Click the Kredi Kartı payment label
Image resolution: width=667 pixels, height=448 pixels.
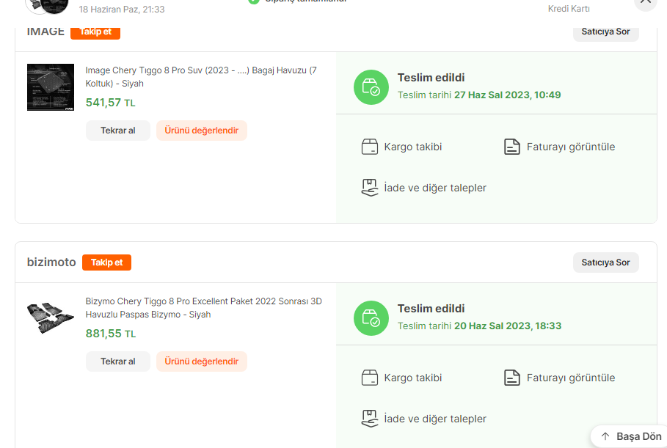point(569,9)
